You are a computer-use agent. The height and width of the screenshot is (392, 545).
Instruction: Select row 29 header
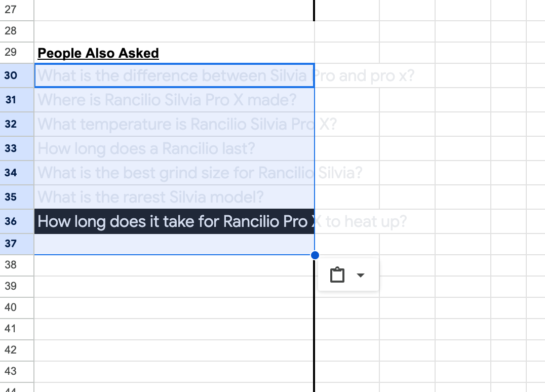click(x=17, y=53)
